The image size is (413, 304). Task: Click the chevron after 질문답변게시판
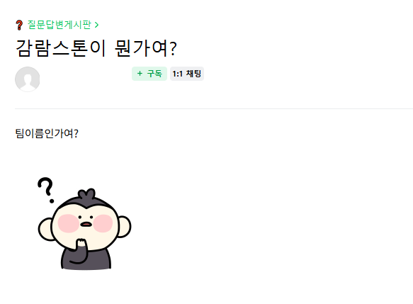pyautogui.click(x=96, y=25)
